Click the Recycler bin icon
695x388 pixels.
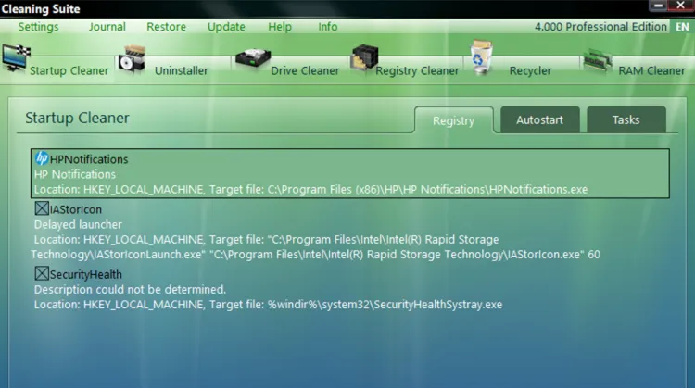pyautogui.click(x=481, y=56)
